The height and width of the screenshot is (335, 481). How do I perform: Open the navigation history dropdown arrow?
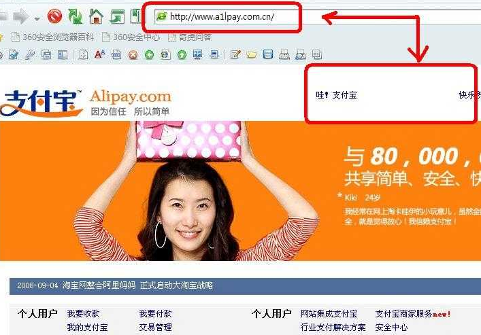click(x=37, y=16)
